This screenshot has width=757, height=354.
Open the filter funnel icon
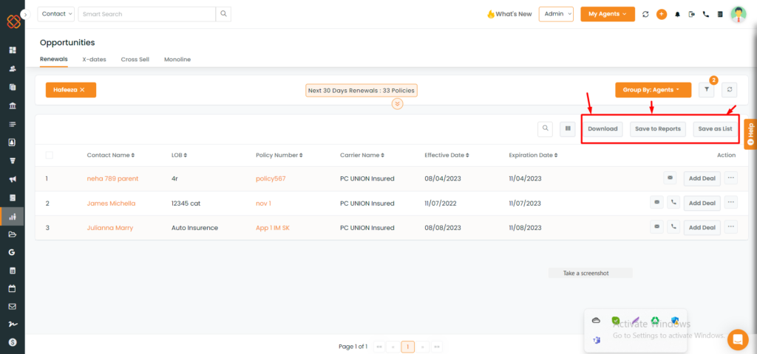click(x=706, y=89)
